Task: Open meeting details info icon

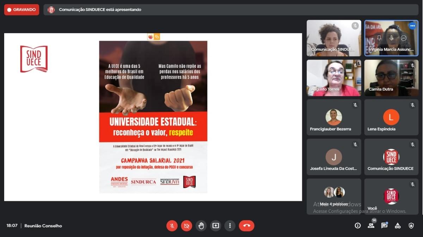Action: [x=358, y=226]
